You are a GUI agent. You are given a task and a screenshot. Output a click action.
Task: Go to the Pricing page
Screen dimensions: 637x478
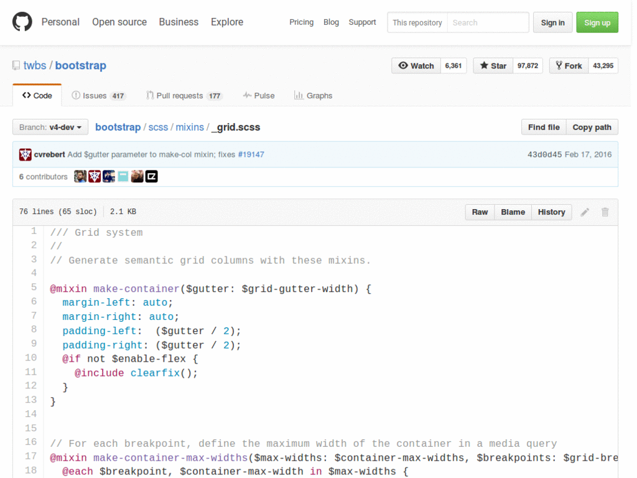[x=302, y=22]
